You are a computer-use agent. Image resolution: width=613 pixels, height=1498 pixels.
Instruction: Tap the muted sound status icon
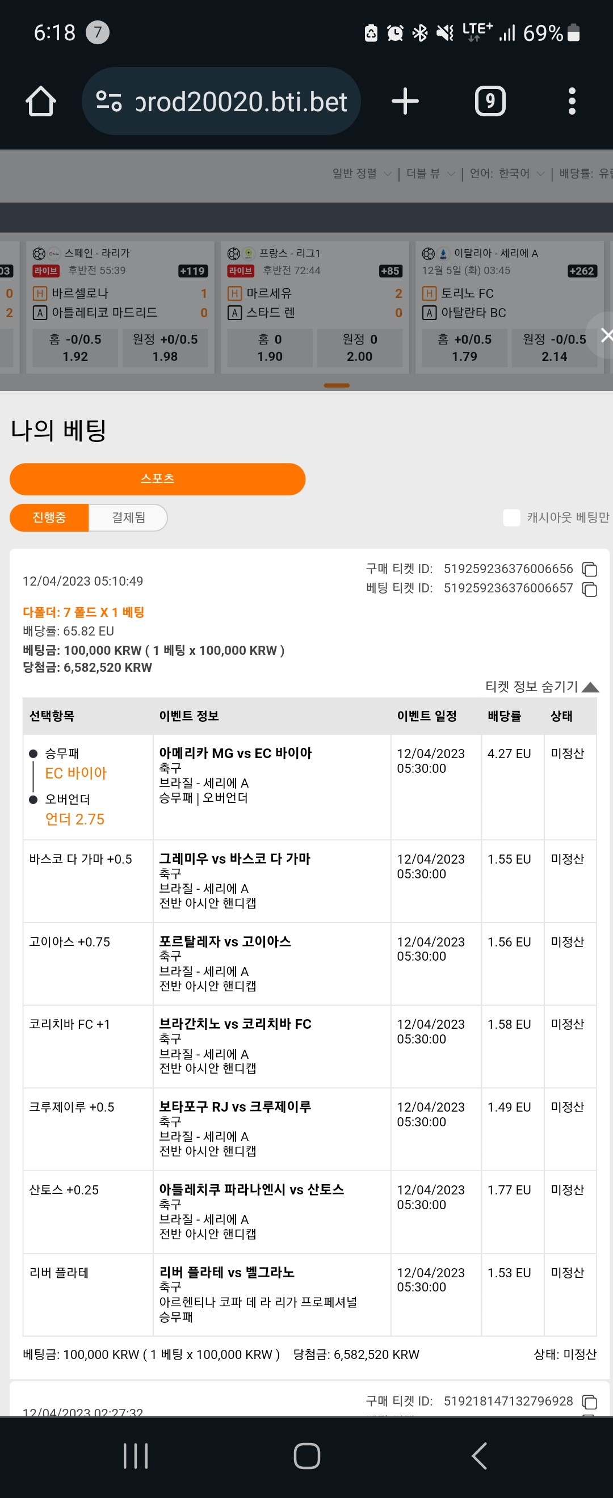[x=445, y=32]
